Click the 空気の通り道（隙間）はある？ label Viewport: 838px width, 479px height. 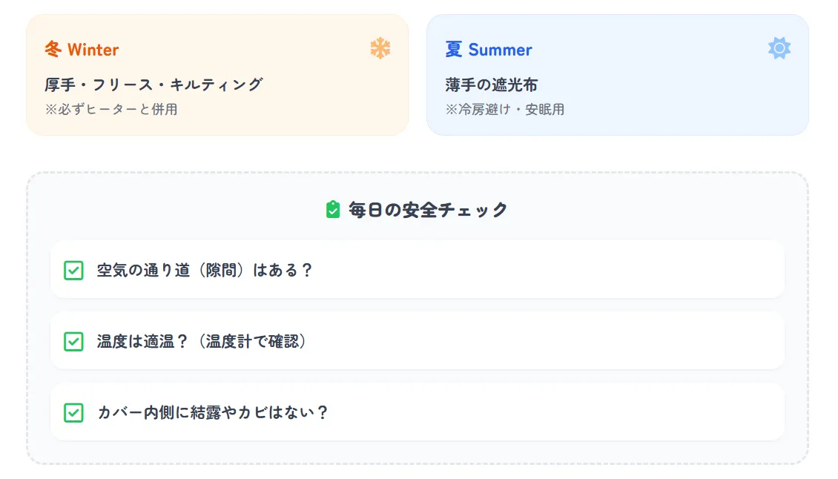pyautogui.click(x=205, y=270)
